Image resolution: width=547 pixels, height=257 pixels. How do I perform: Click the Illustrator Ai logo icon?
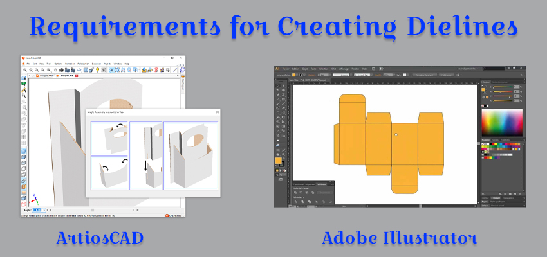pyautogui.click(x=277, y=69)
